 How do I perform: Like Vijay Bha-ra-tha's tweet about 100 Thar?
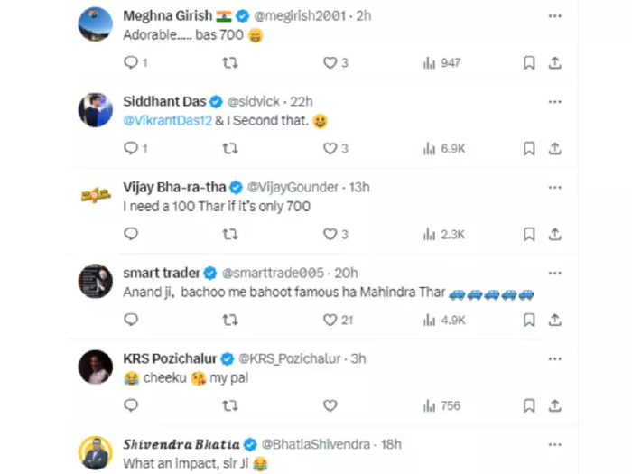click(330, 235)
